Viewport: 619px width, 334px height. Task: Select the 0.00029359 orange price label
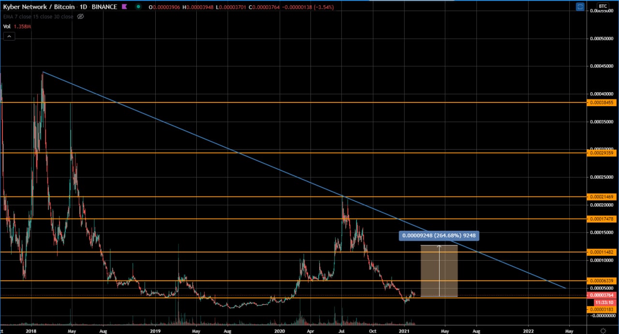click(x=603, y=153)
